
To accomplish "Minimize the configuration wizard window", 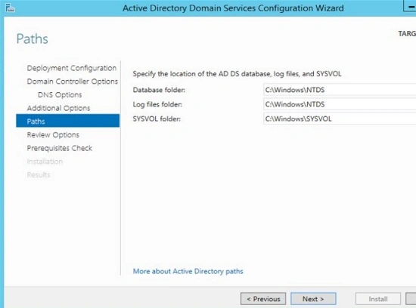I will pyautogui.click(x=410, y=6).
